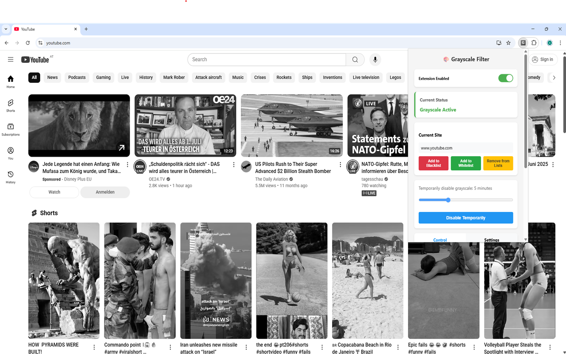The height and width of the screenshot is (354, 566).
Task: Select the Attack aircraft chip
Action: (209, 77)
